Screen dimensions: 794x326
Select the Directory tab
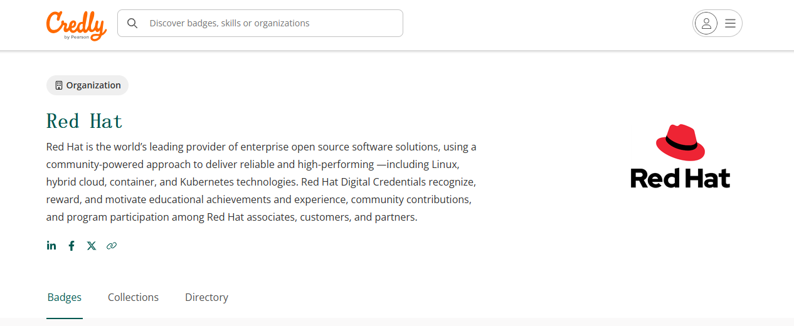(206, 297)
